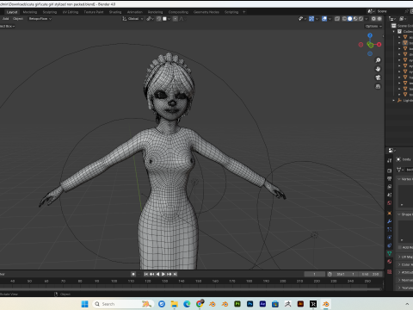
Task: Open object visibility and selectability dropdown
Action: click(302, 19)
